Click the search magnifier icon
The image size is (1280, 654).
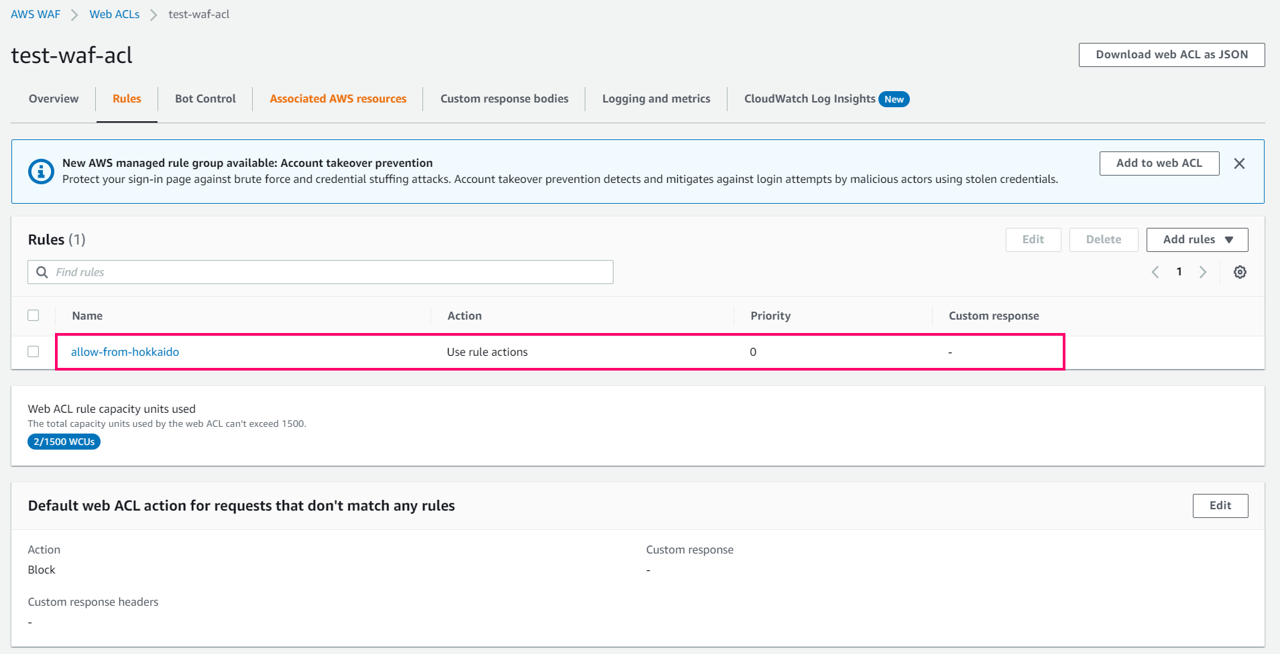(x=42, y=272)
